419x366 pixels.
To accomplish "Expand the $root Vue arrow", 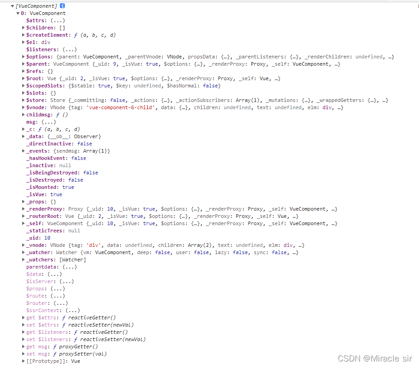I will point(23,78).
